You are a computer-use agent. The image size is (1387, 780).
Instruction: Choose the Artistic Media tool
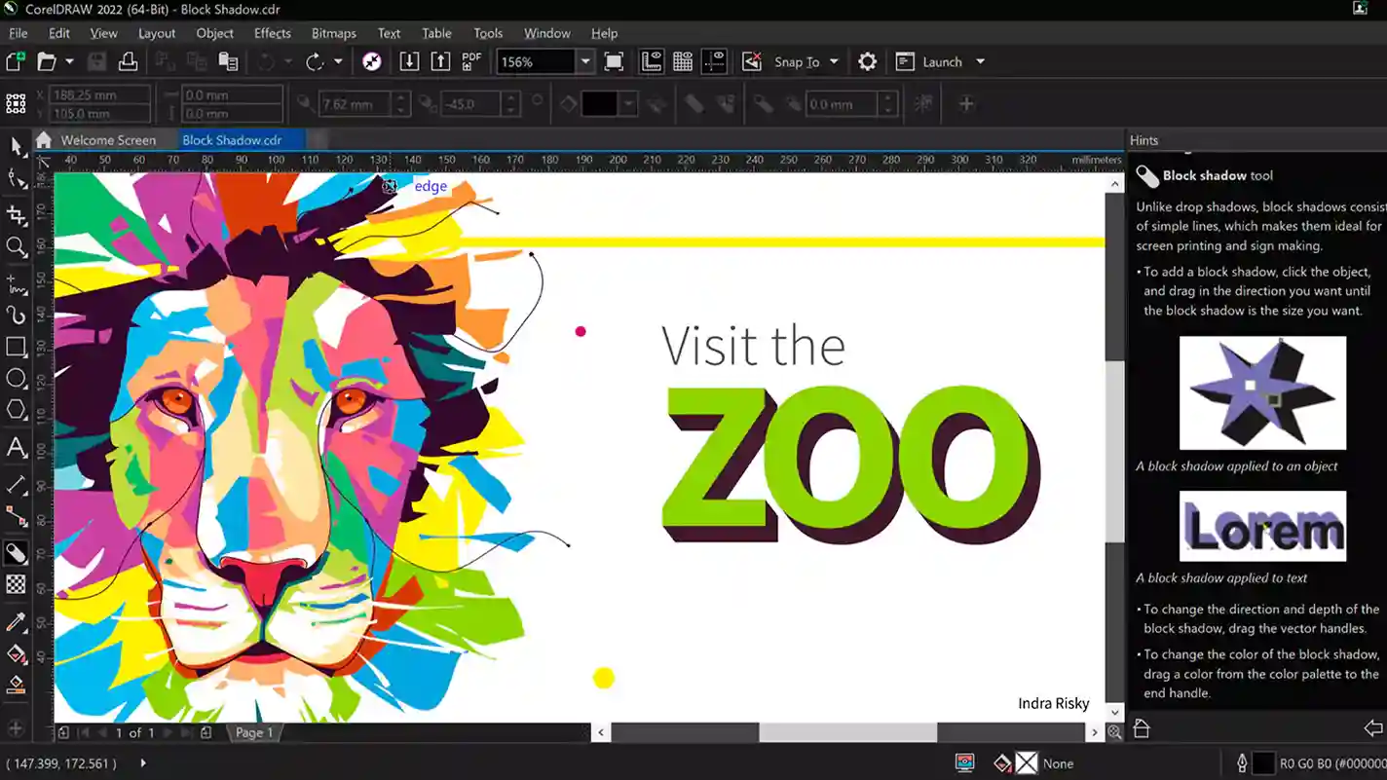click(16, 315)
